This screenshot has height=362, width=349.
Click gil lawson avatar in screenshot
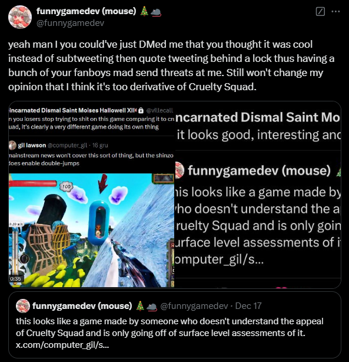pyautogui.click(x=12, y=145)
